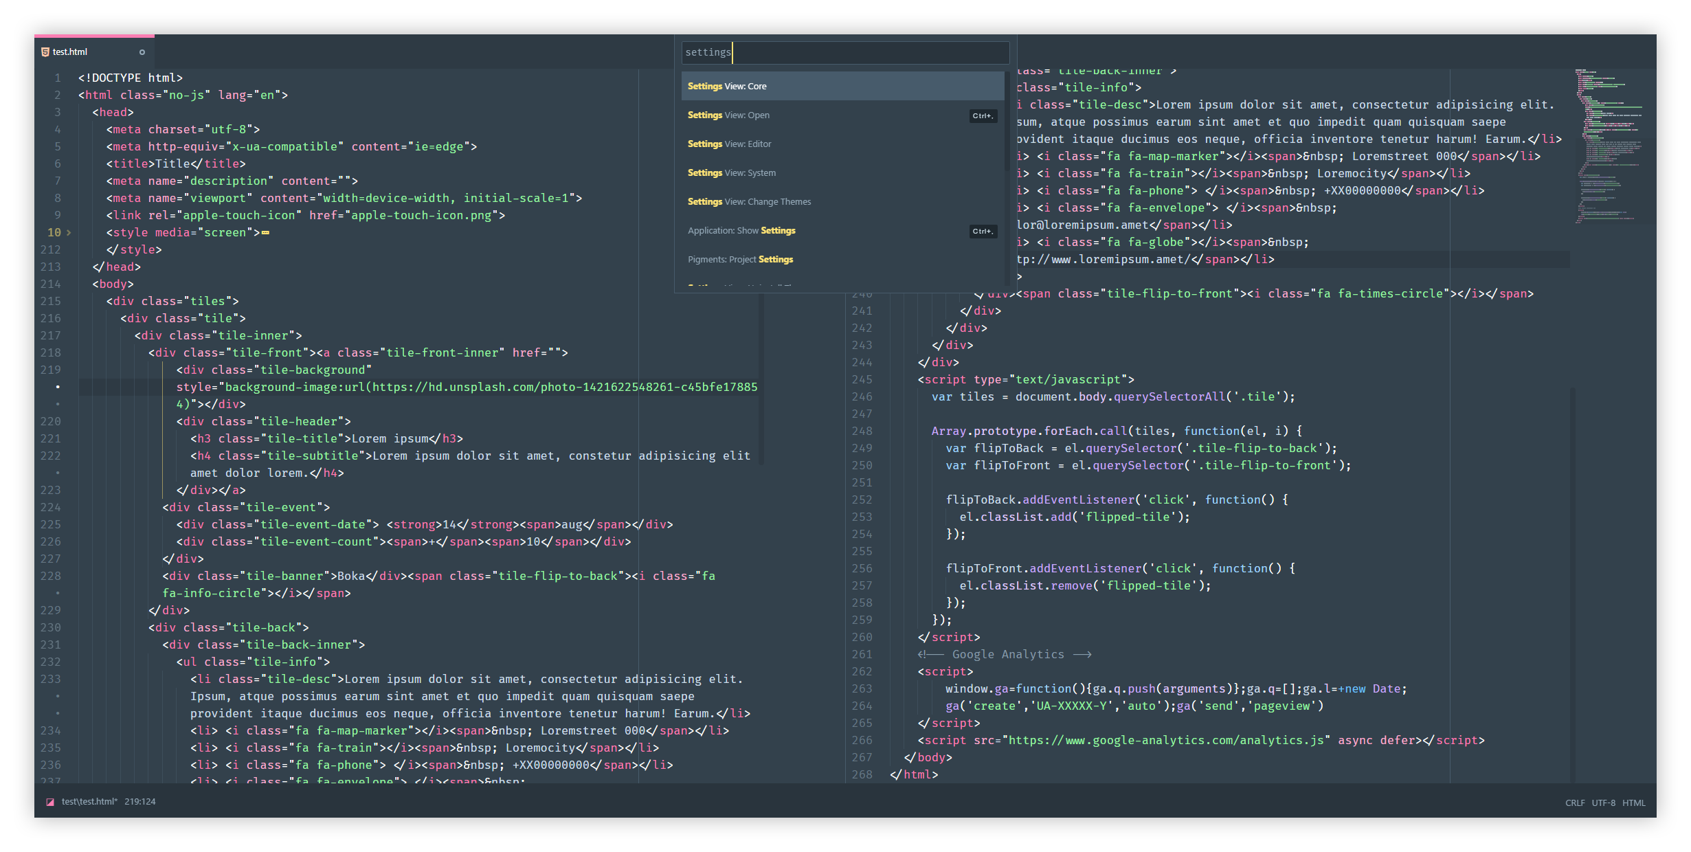Screen dimensions: 1691x852
Task: Switch to the test.html tab
Action: (x=94, y=52)
